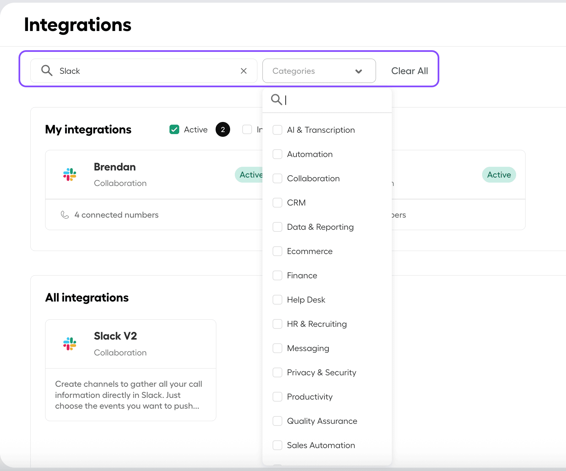The width and height of the screenshot is (566, 471).
Task: Click the phone icon beside 4 connected numbers
Action: [x=65, y=215]
